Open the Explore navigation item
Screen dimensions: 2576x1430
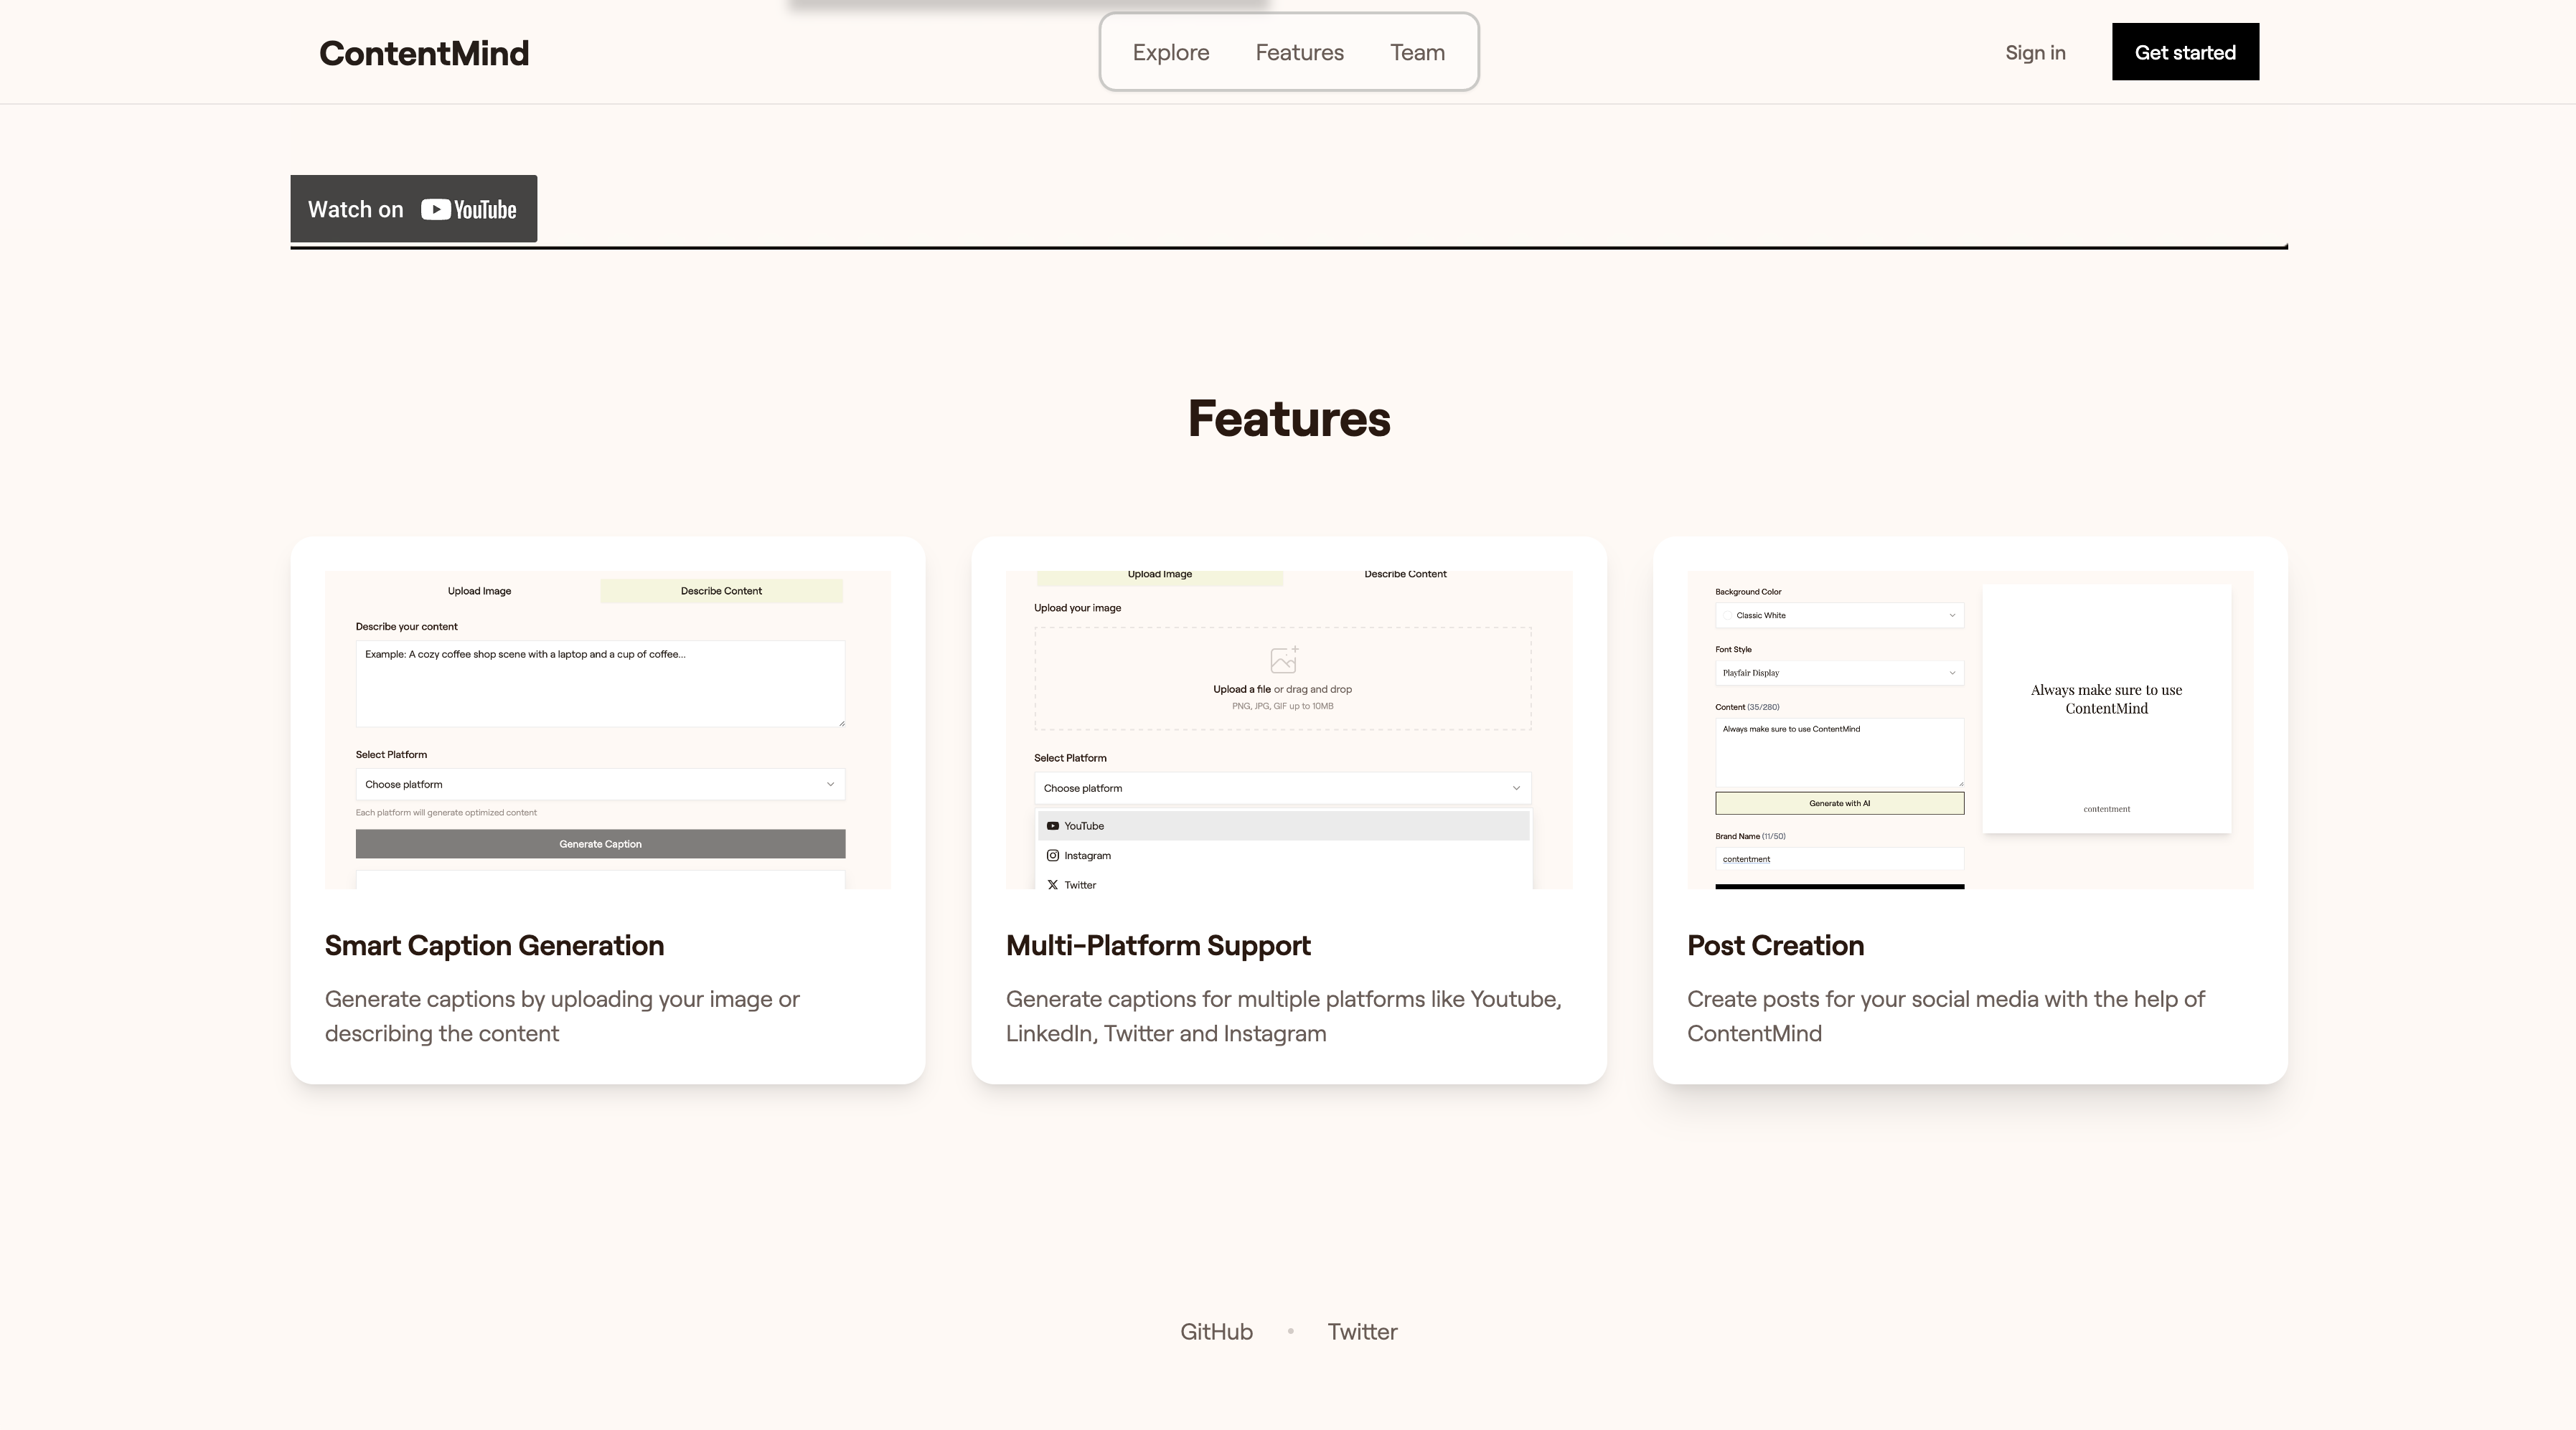point(1170,53)
